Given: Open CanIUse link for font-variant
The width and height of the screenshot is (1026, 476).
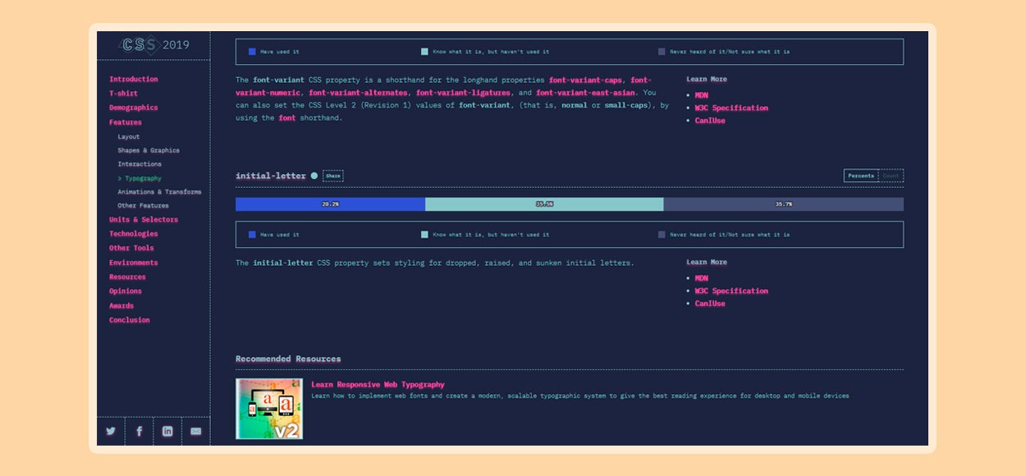Looking at the screenshot, I should 710,121.
